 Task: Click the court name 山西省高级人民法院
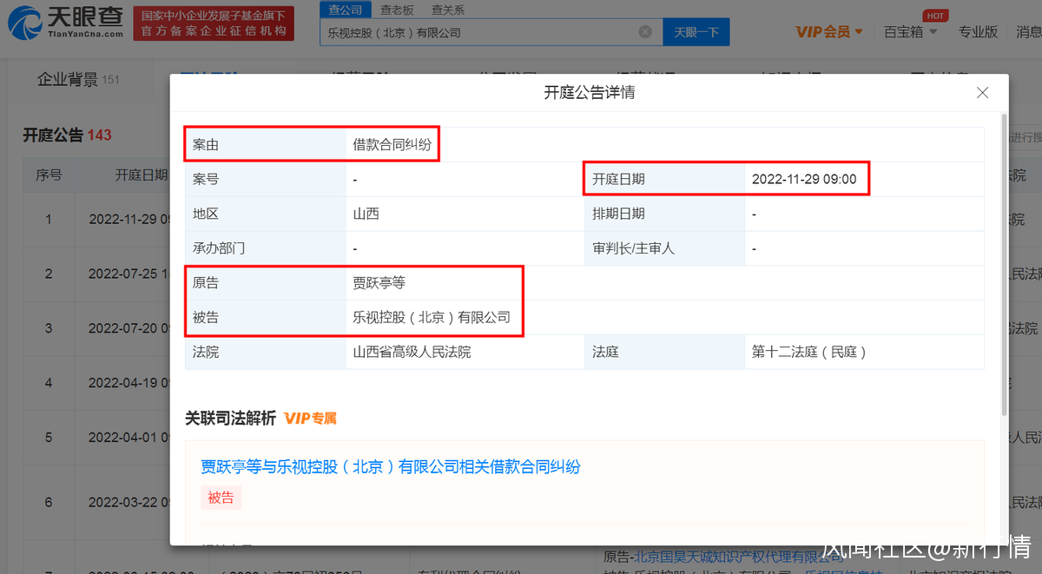coord(412,352)
